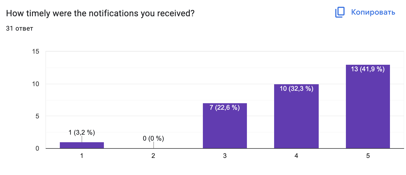
Task: Click x-axis label 4
Action: click(296, 156)
